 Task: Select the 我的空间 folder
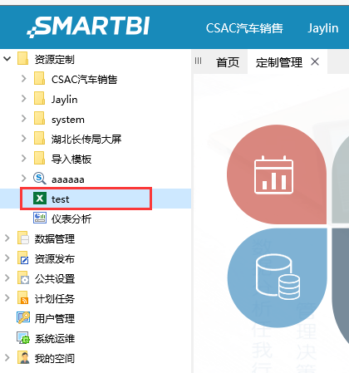54,358
